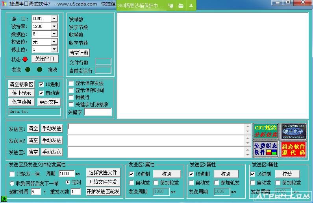This screenshot has height=203, width=313.
Task: Click 手动发送 for 发送区1
Action: point(52,129)
